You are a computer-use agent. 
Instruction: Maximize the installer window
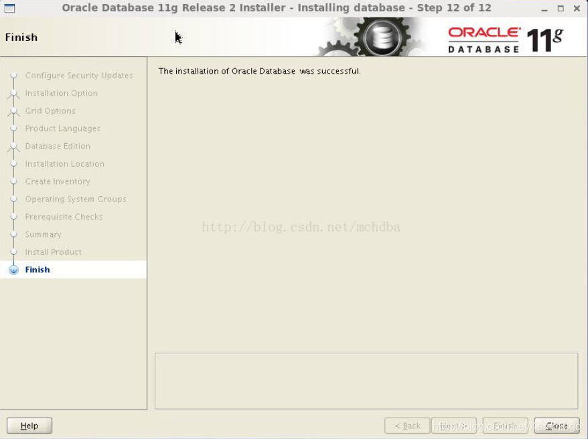click(561, 8)
